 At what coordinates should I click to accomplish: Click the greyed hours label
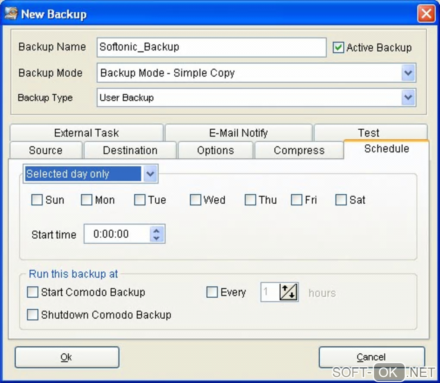click(322, 293)
